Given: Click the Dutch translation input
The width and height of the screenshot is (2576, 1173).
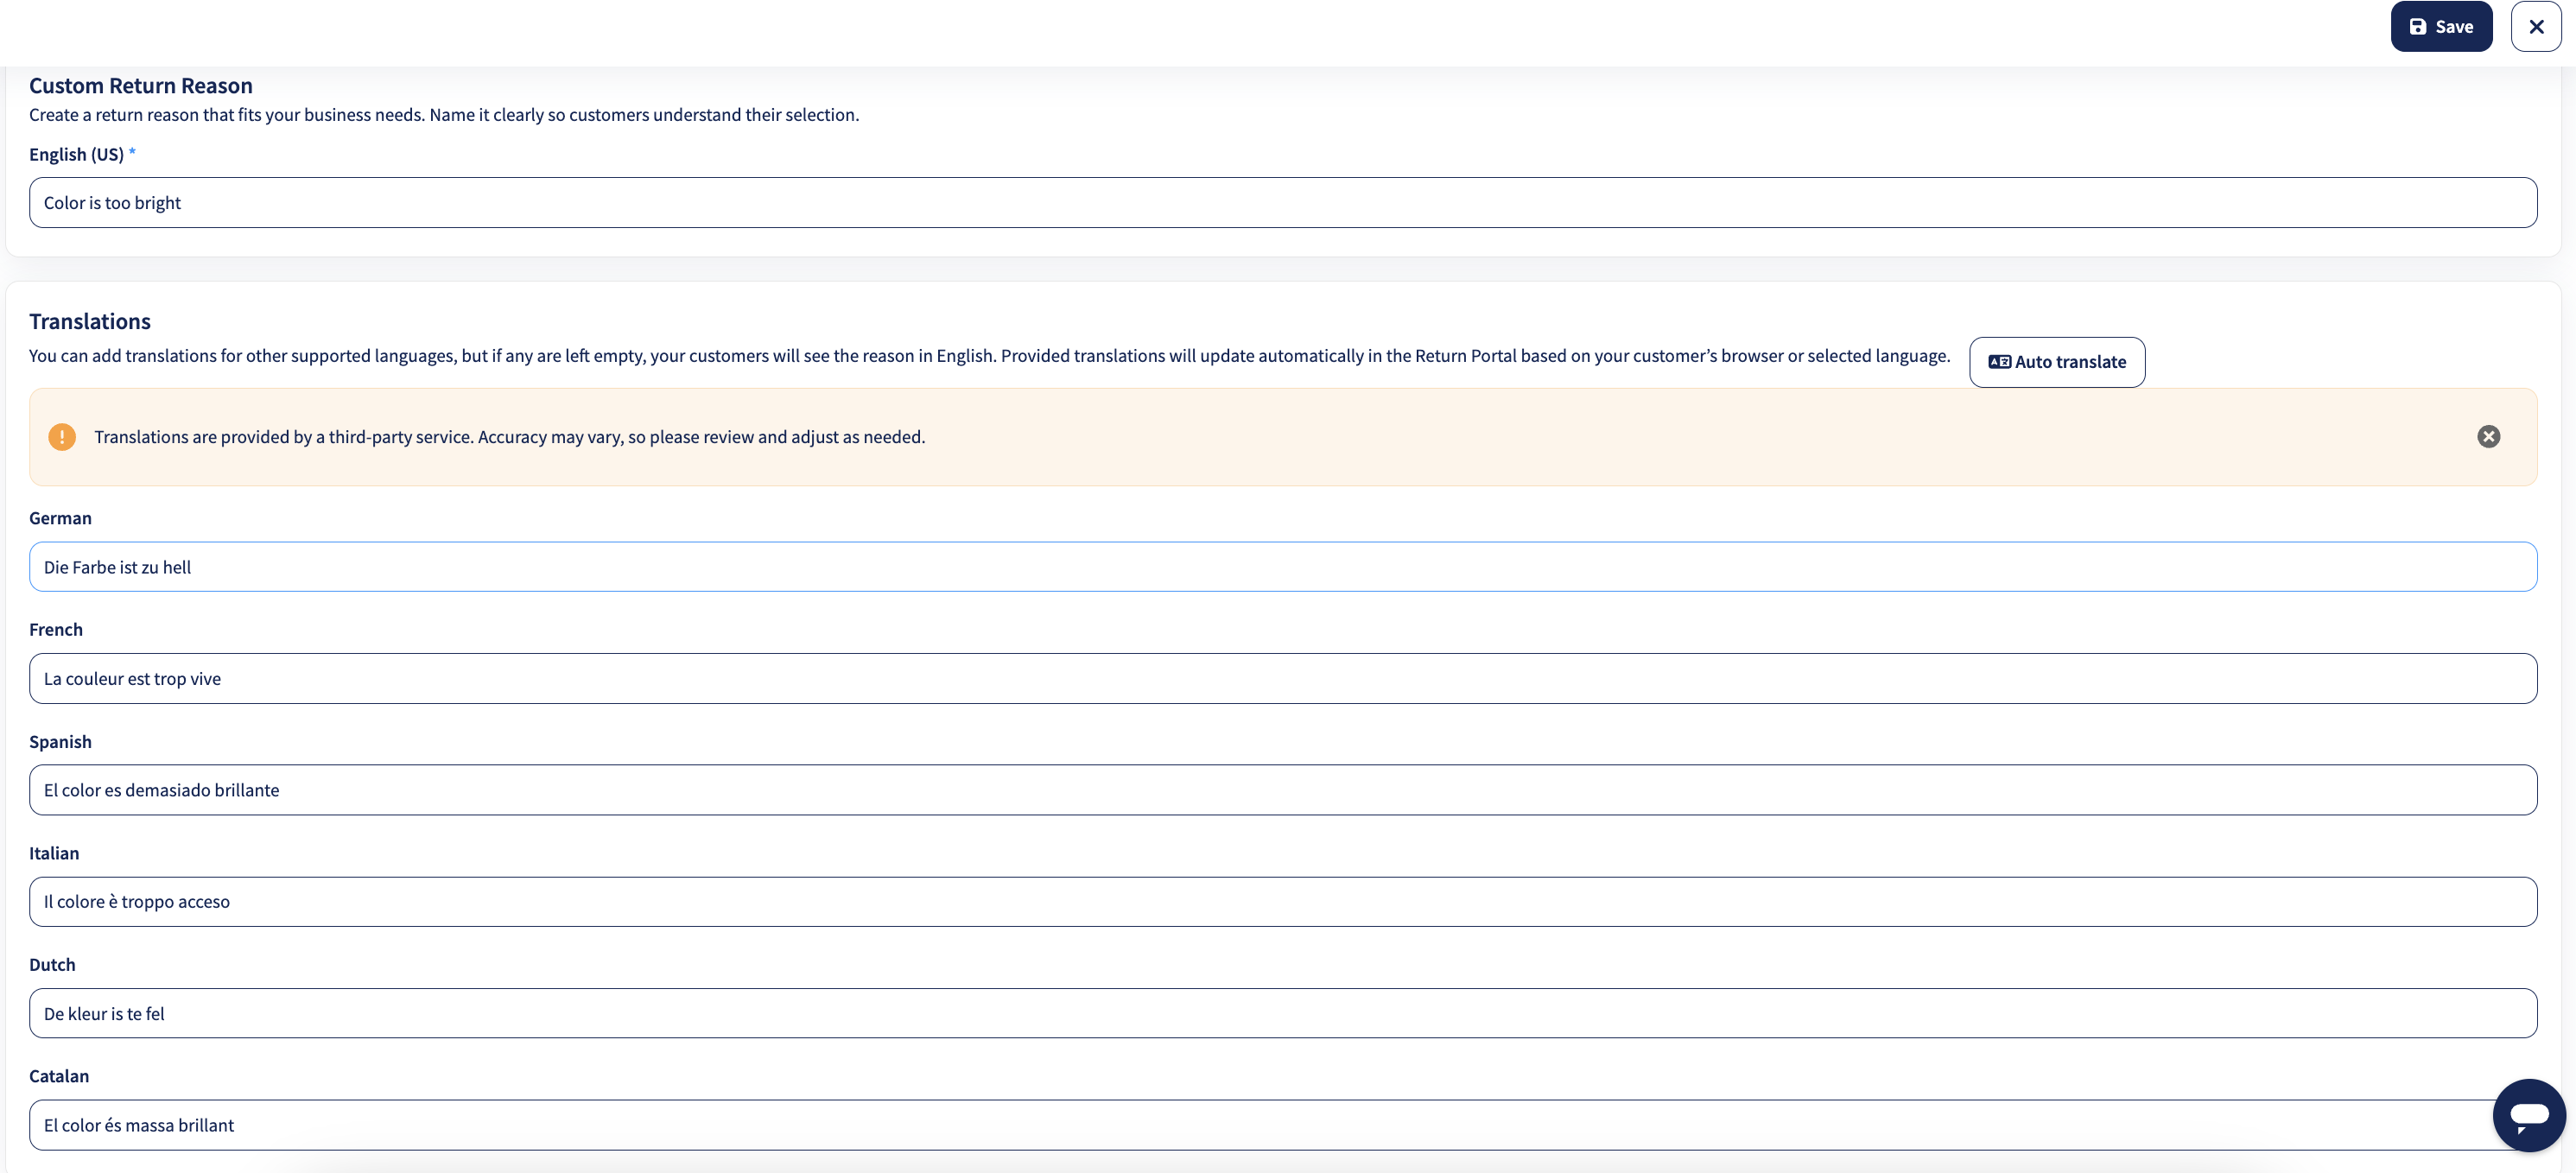Looking at the screenshot, I should click(x=1282, y=1013).
